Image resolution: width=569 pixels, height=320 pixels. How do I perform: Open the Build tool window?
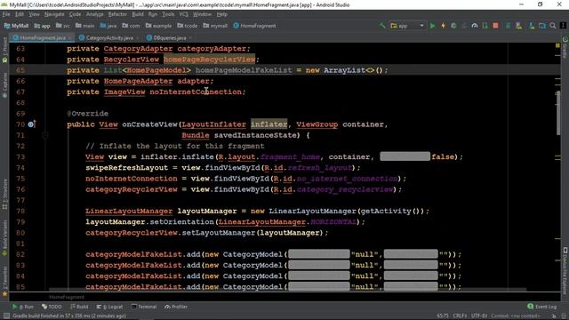point(79,307)
